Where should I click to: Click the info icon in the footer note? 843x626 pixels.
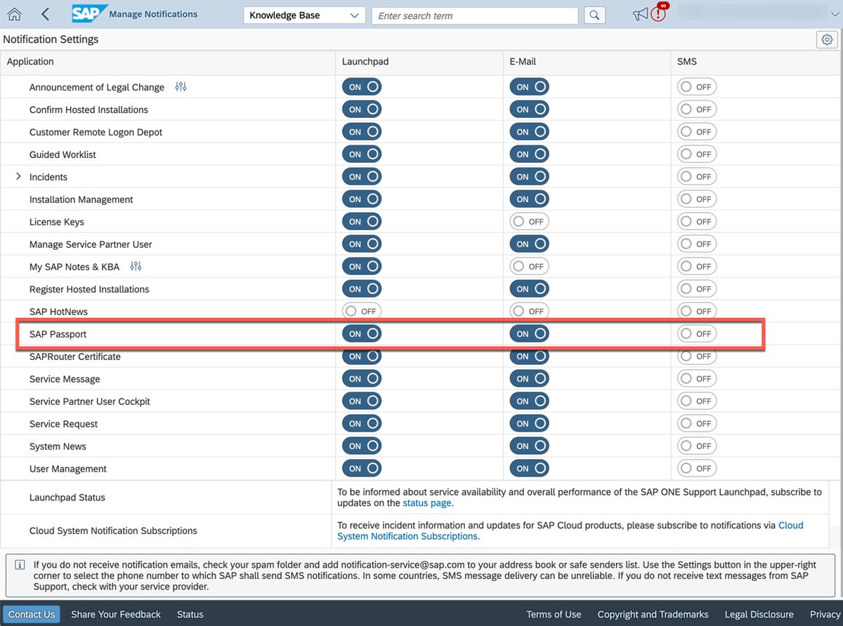[20, 564]
